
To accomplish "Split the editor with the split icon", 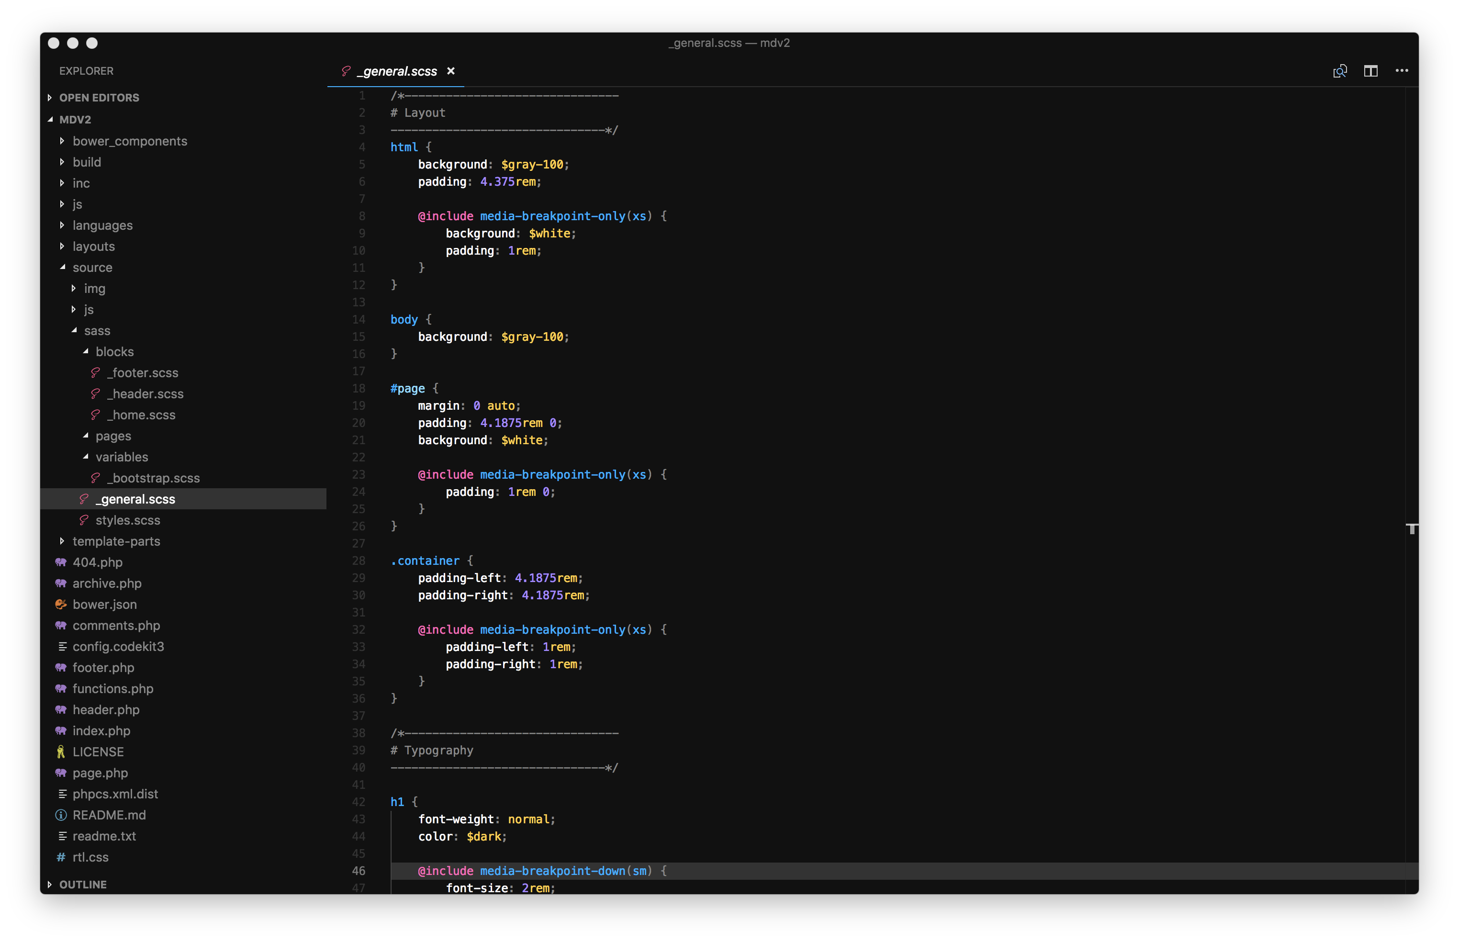I will (x=1370, y=71).
